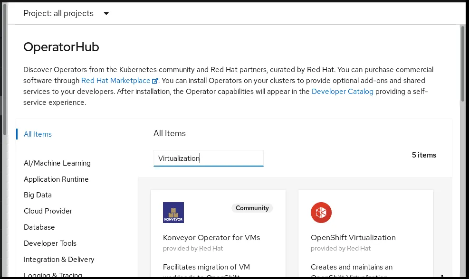This screenshot has width=469, height=279.
Task: Select the Big Data category
Action: tap(38, 195)
